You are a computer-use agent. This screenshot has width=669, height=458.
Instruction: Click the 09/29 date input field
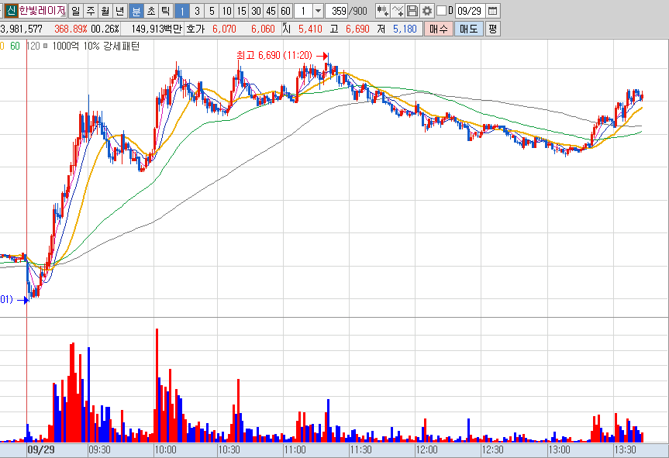(470, 11)
